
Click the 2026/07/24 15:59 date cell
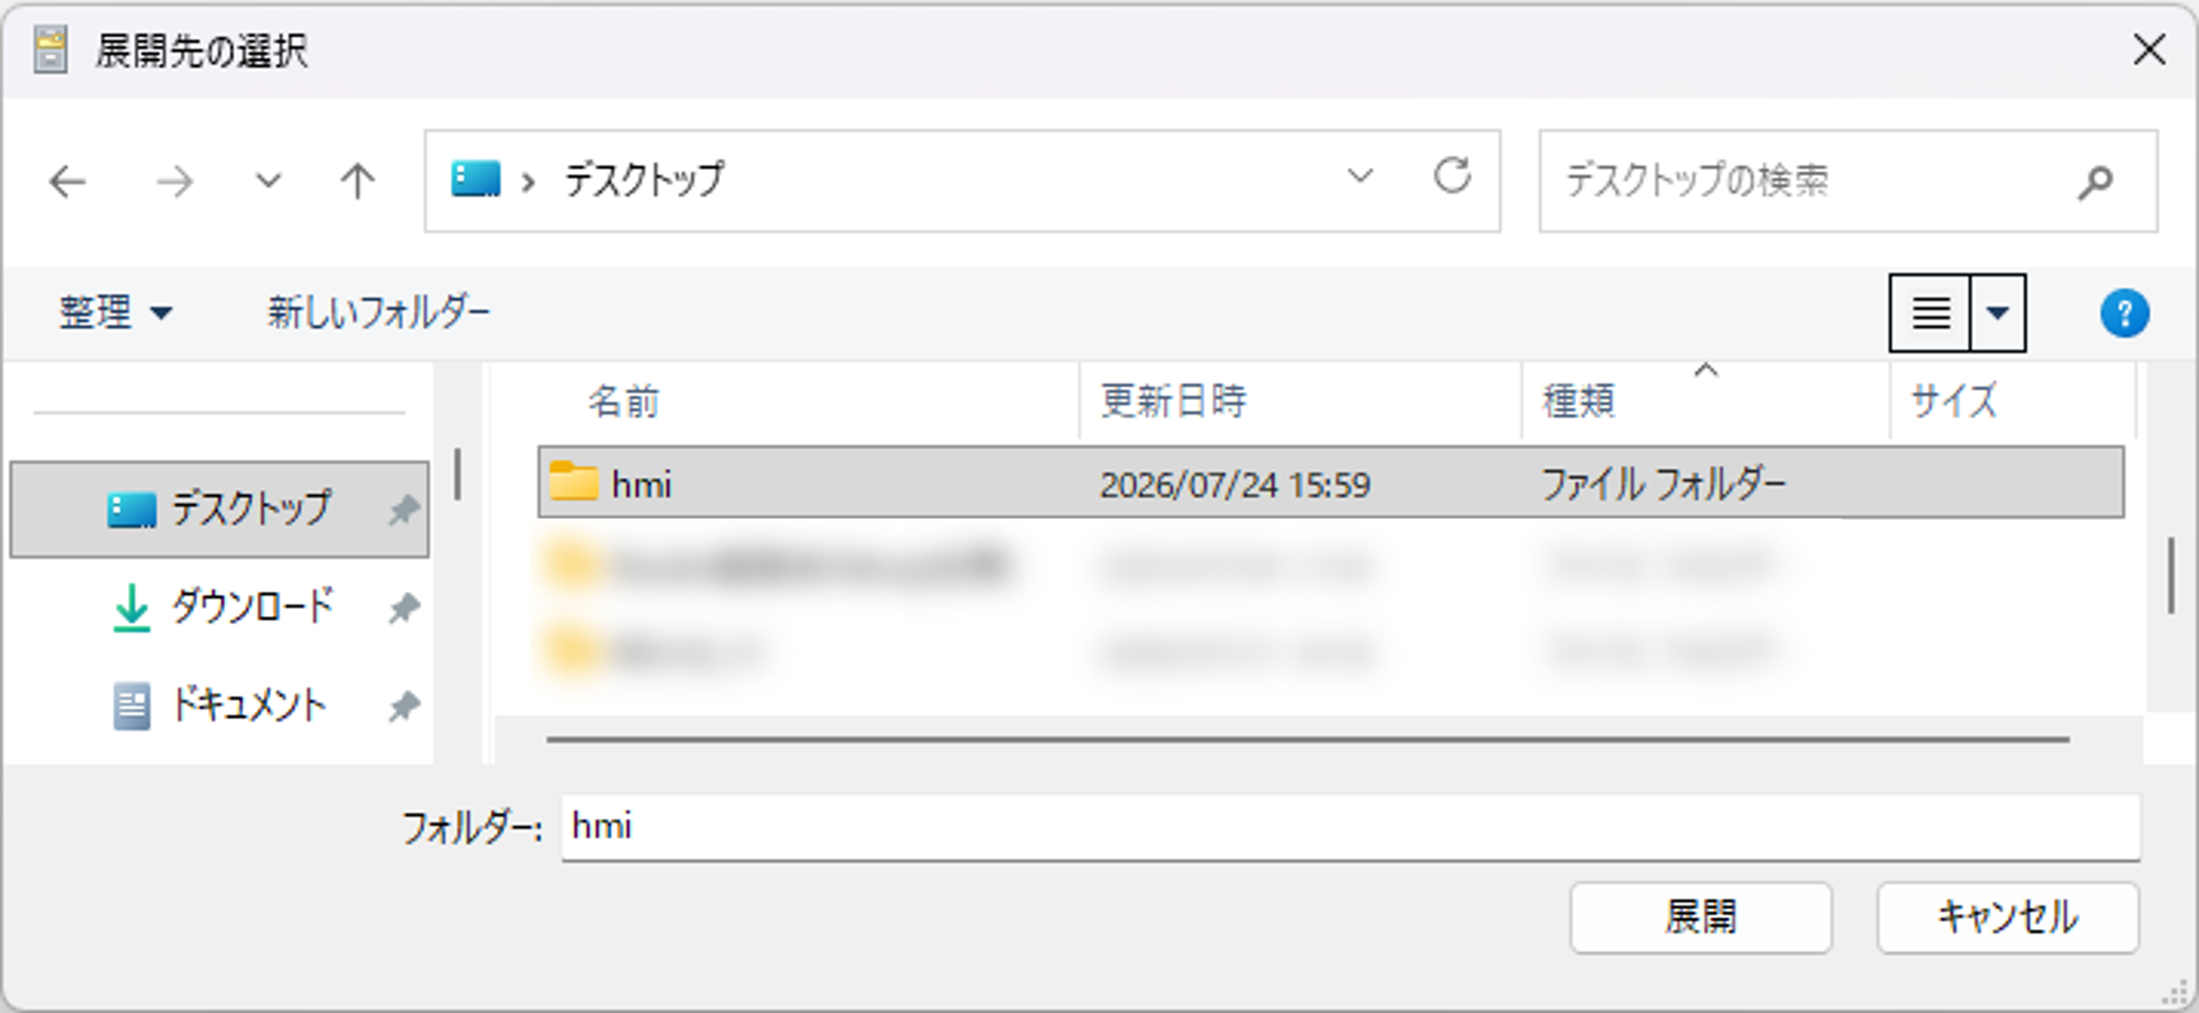(1234, 485)
